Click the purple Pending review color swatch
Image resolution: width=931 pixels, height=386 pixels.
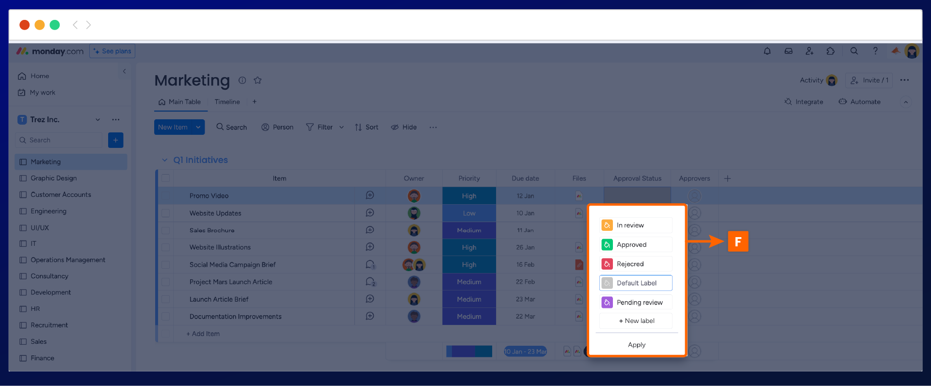coord(607,303)
